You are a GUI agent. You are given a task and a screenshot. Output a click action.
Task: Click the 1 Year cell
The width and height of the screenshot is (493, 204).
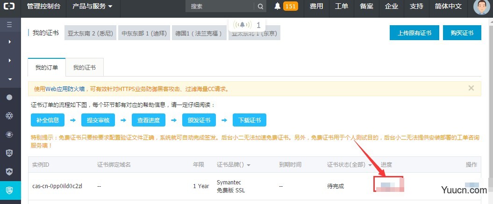click(x=201, y=186)
